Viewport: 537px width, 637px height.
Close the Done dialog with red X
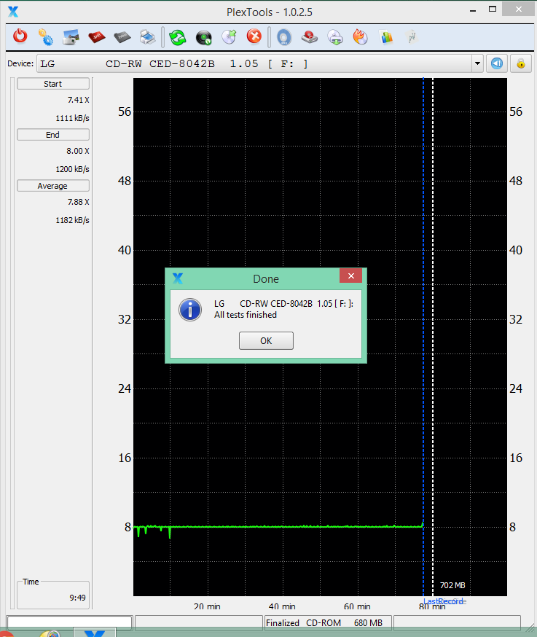coord(351,275)
